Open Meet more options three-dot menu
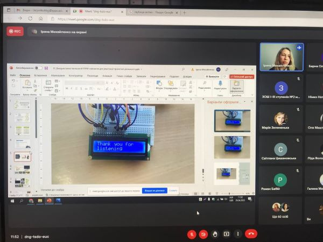The image size is (323, 242). coord(238,234)
